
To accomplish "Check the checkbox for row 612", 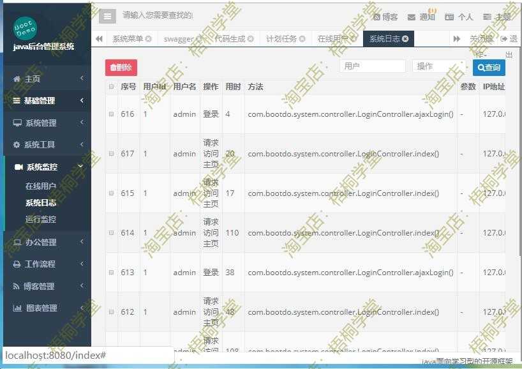I will click(x=111, y=312).
